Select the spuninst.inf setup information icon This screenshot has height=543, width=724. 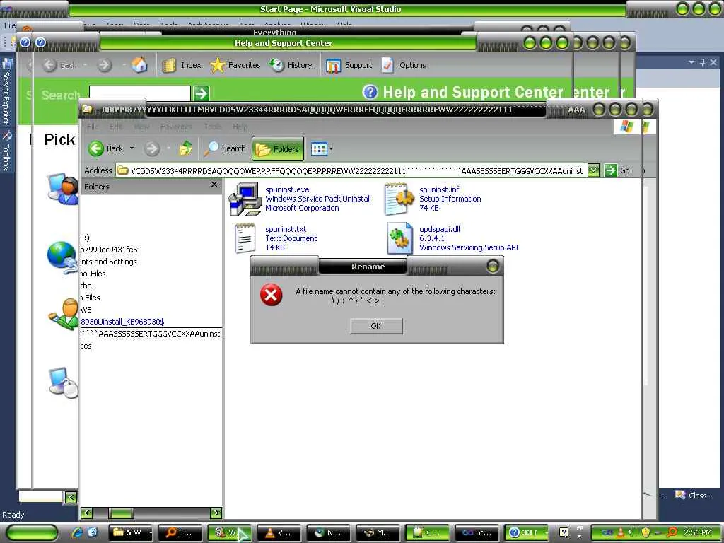tap(399, 199)
